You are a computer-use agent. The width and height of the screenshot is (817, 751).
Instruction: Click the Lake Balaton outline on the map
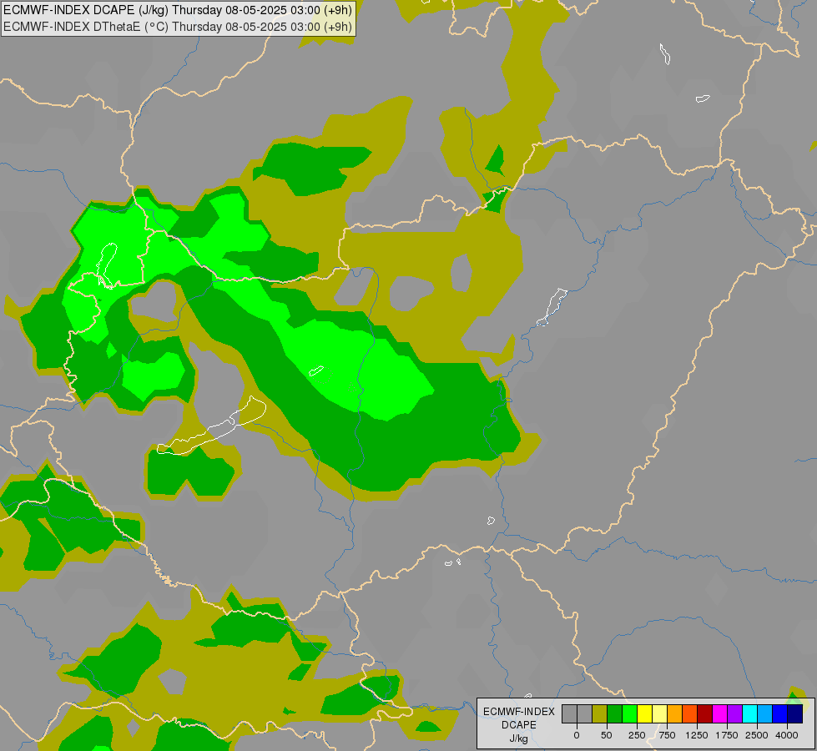pyautogui.click(x=212, y=426)
